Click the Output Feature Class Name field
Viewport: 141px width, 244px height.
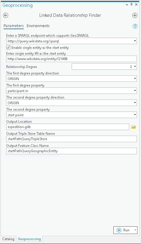(71, 151)
